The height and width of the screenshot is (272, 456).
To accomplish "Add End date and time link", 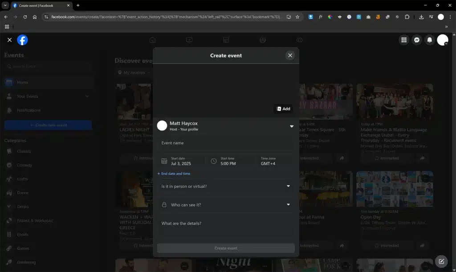I will coord(174,174).
